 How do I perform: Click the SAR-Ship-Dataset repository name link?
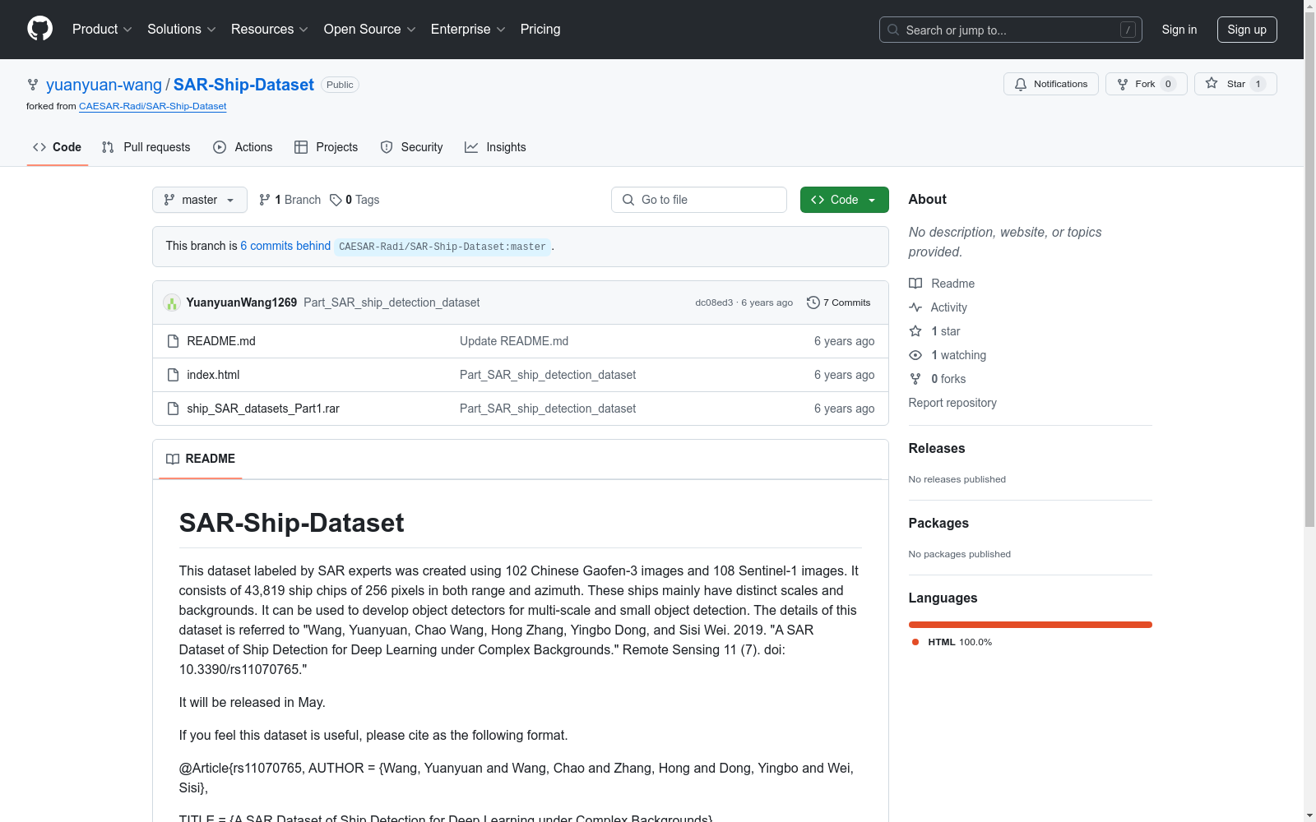coord(243,85)
